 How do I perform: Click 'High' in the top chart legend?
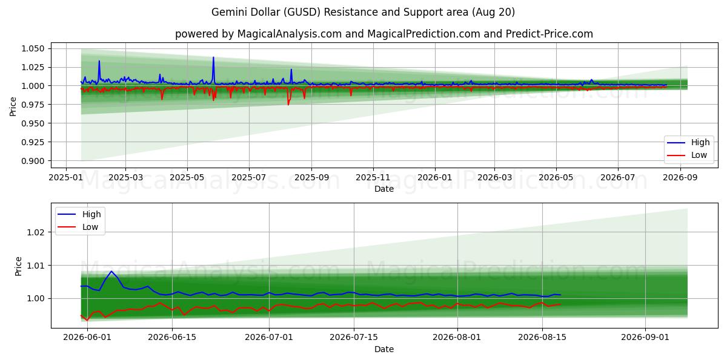click(700, 143)
